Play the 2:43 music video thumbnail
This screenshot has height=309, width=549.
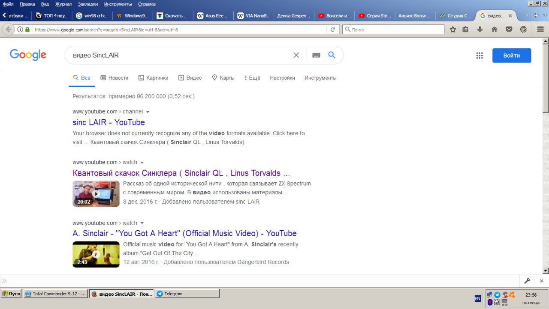(x=96, y=254)
